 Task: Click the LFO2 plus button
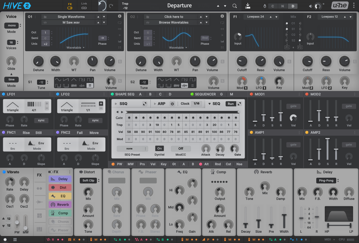101,103
